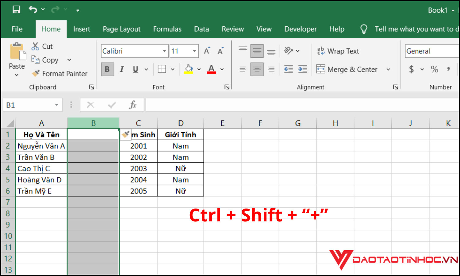460x276 pixels.
Task: Open the Insert Function dialog via fx
Action: point(133,105)
